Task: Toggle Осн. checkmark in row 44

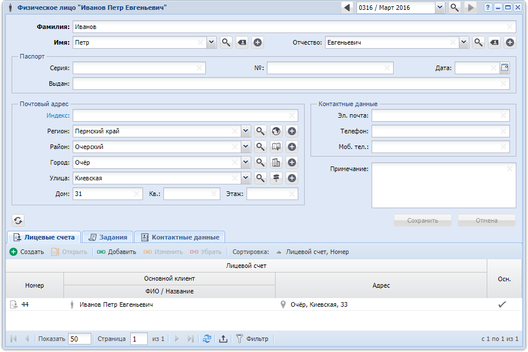Action: click(x=502, y=304)
